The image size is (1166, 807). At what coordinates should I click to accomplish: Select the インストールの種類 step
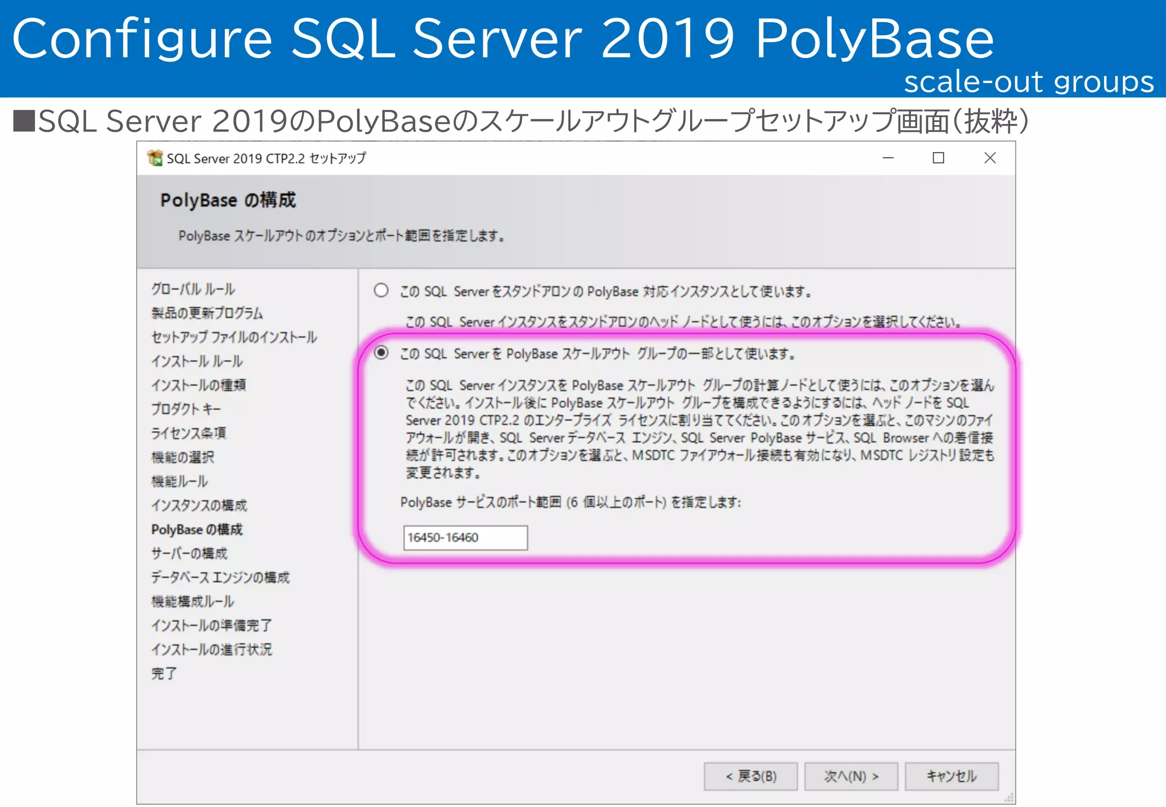pos(199,385)
